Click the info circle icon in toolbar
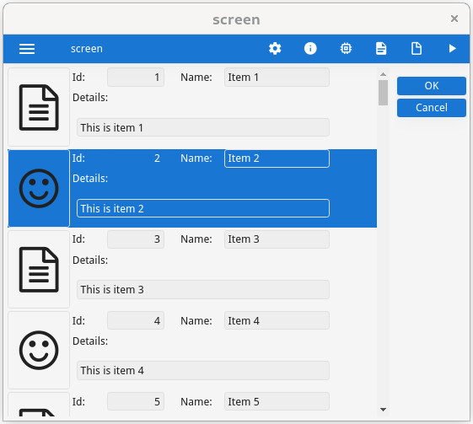 click(310, 49)
